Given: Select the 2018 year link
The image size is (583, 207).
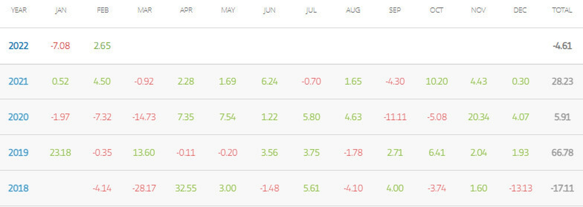Looking at the screenshot, I should 18,188.
